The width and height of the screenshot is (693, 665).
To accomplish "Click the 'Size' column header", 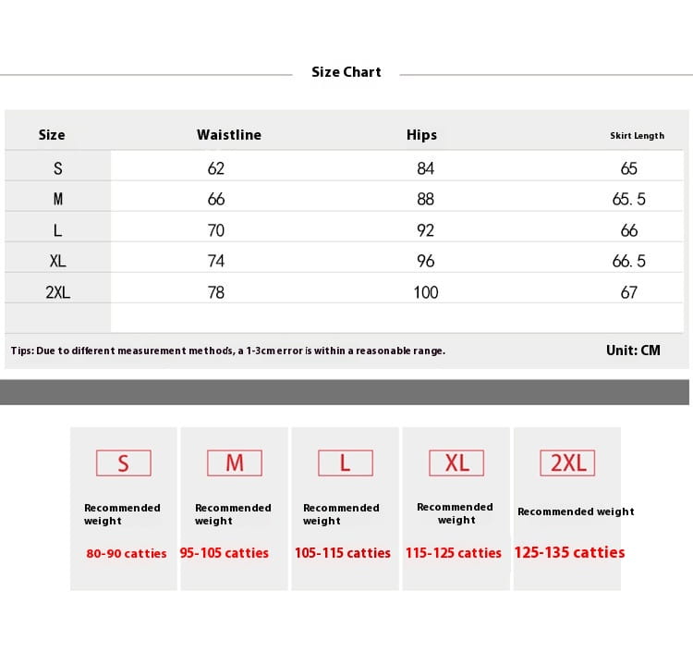I will click(x=52, y=134).
